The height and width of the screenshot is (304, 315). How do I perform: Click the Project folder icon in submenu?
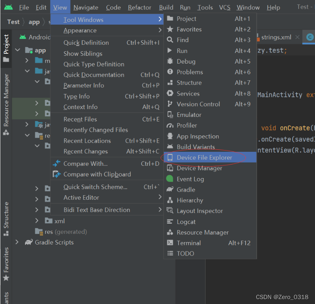[x=170, y=18]
